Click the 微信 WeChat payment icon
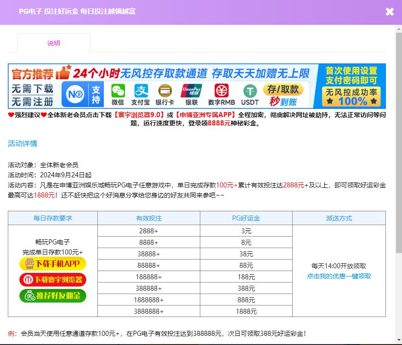 click(x=118, y=94)
